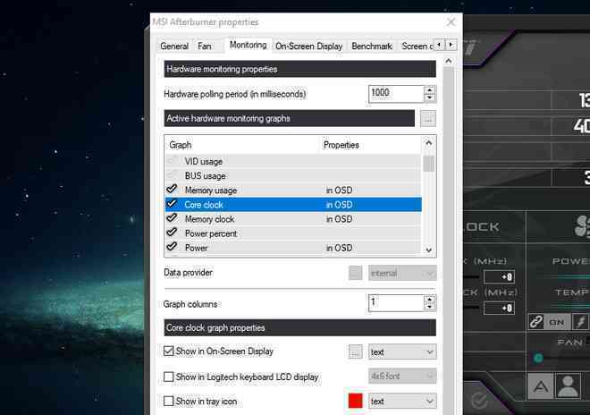Image resolution: width=590 pixels, height=415 pixels.
Task: Decrease the Graph columns value
Action: (430, 307)
